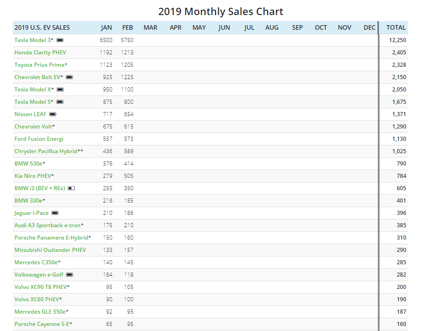Follow the Audi A3 Sportback e-tron link

click(48, 225)
